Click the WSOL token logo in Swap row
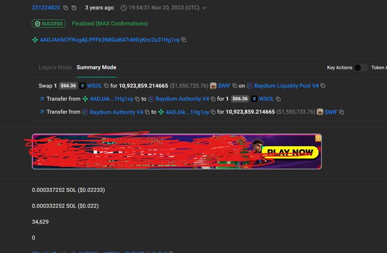Image resolution: width=387 pixels, height=253 pixels. coord(83,86)
